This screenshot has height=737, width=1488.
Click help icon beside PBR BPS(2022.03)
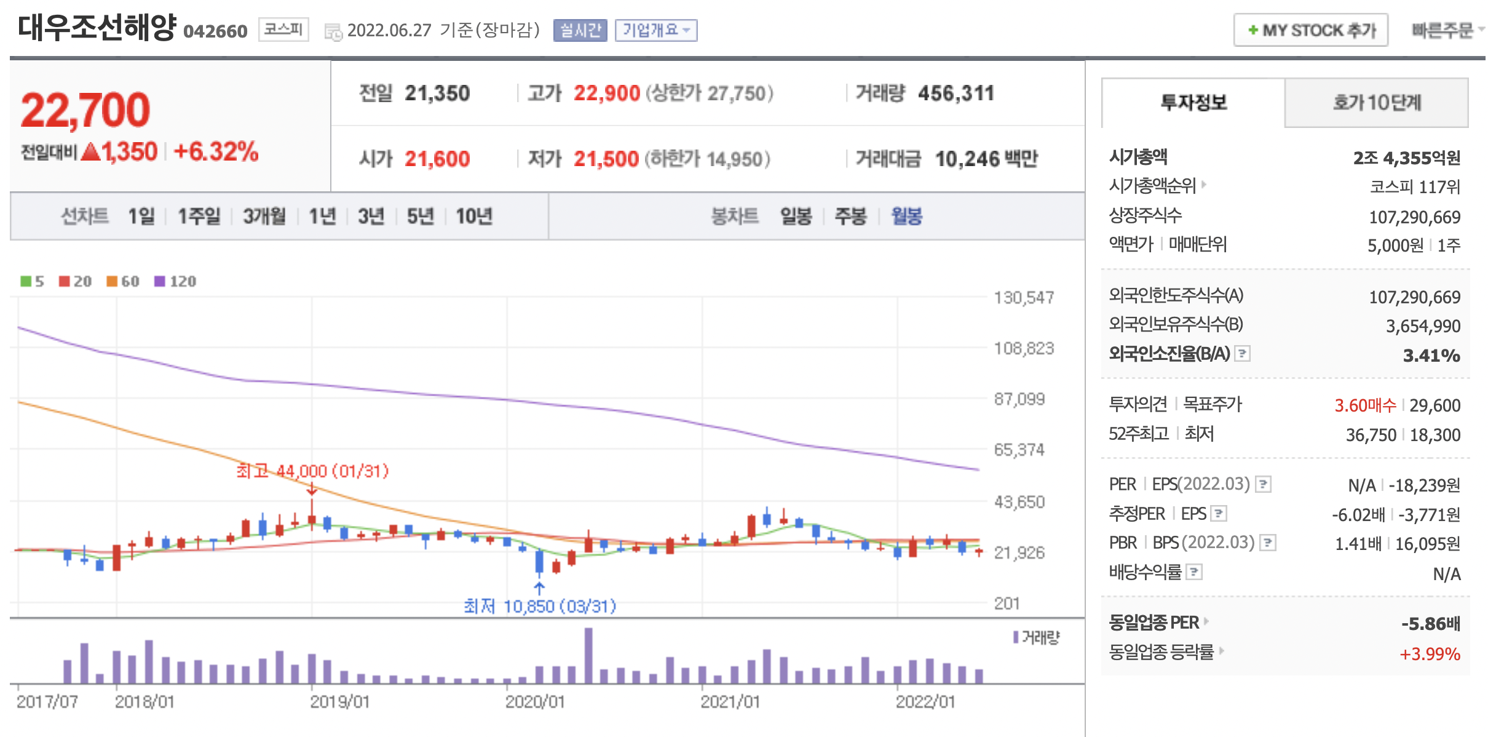pyautogui.click(x=1267, y=543)
